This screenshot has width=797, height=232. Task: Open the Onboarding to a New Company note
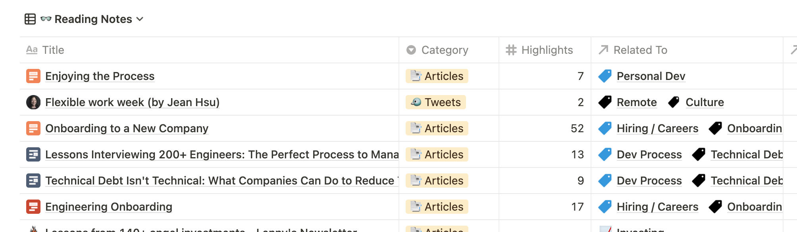point(126,128)
